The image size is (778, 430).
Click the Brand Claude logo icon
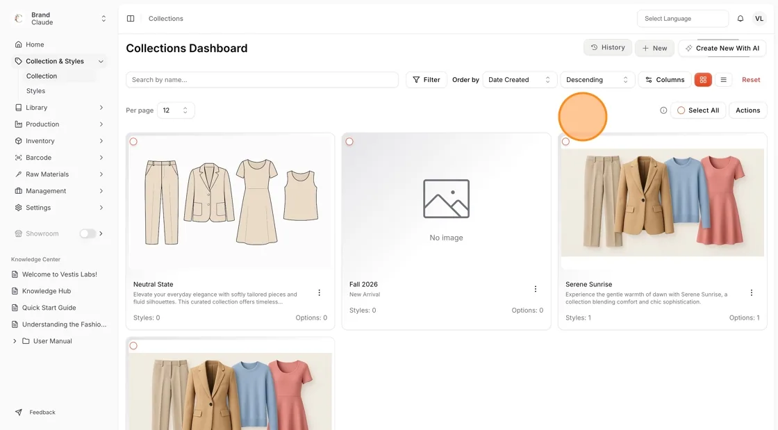18,18
